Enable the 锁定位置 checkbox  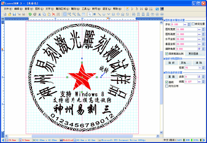(193, 24)
